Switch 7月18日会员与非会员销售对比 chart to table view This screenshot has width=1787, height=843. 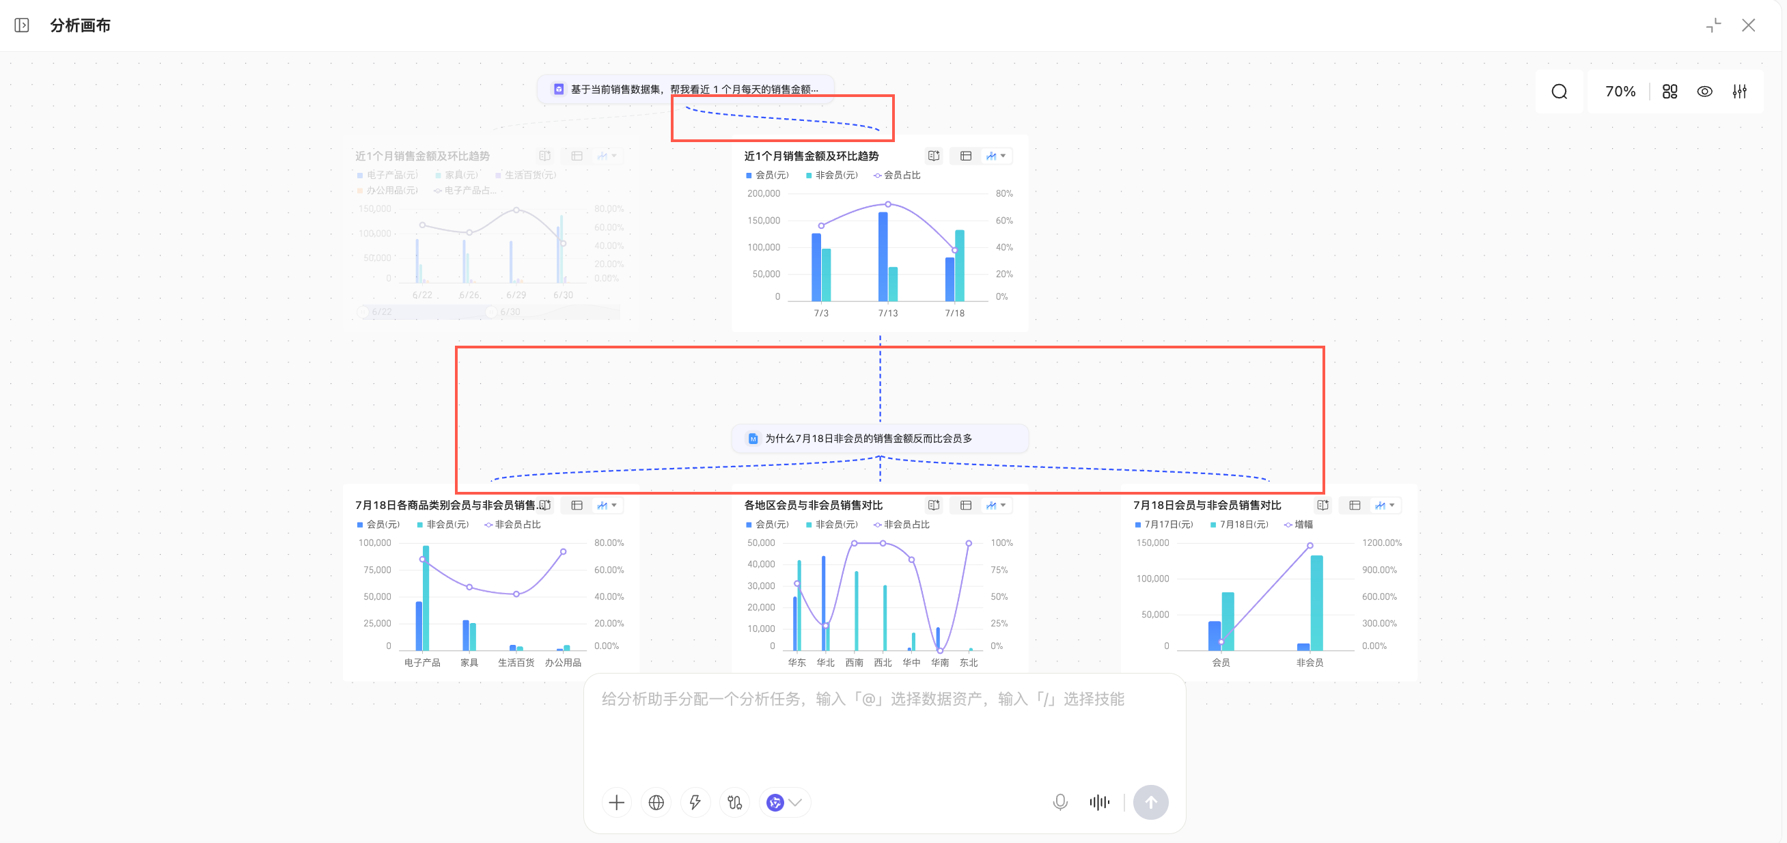[x=1354, y=505]
